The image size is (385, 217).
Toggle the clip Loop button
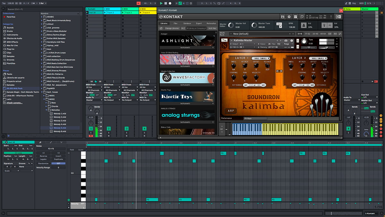click(x=18, y=153)
